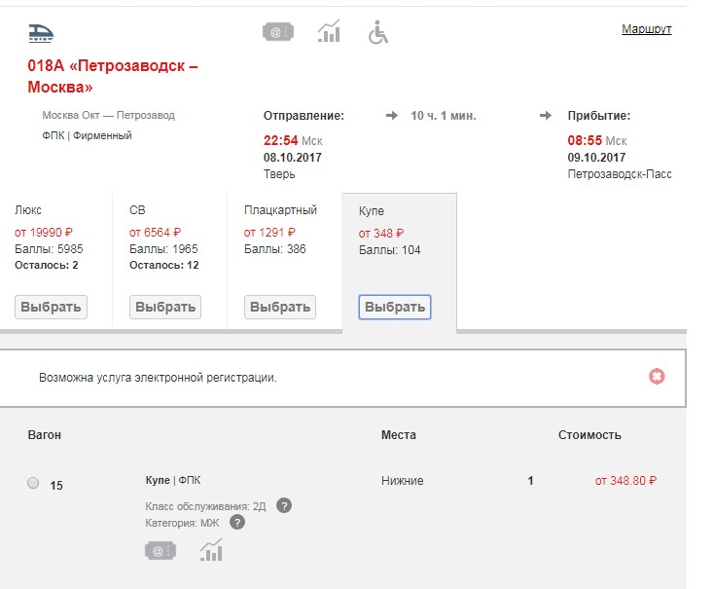Image resolution: width=714 pixels, height=589 pixels.
Task: Switch to the Плацкартный class tab
Action: [x=279, y=307]
